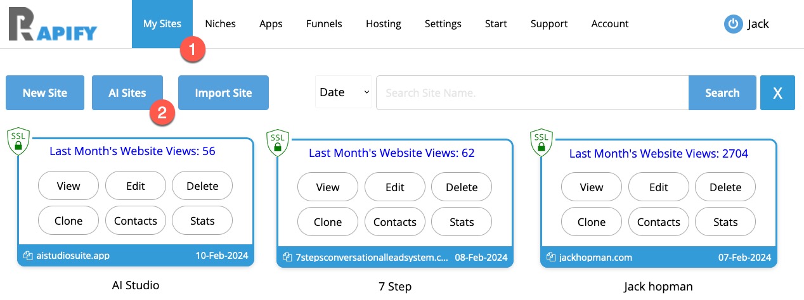The image size is (804, 300).
Task: Open the Hosting menu item
Action: click(383, 24)
